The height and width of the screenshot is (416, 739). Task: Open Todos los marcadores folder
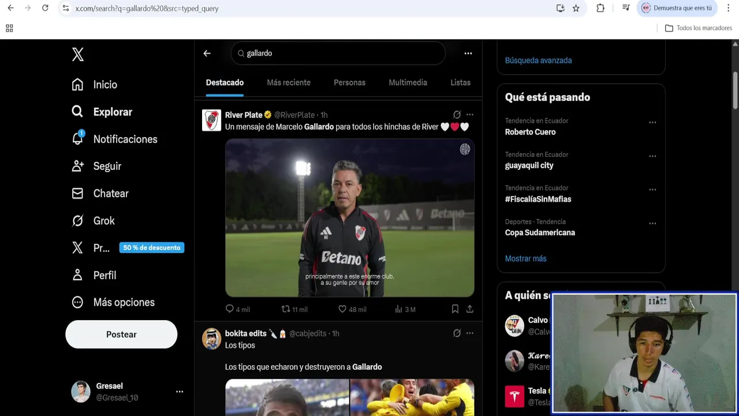pyautogui.click(x=699, y=28)
